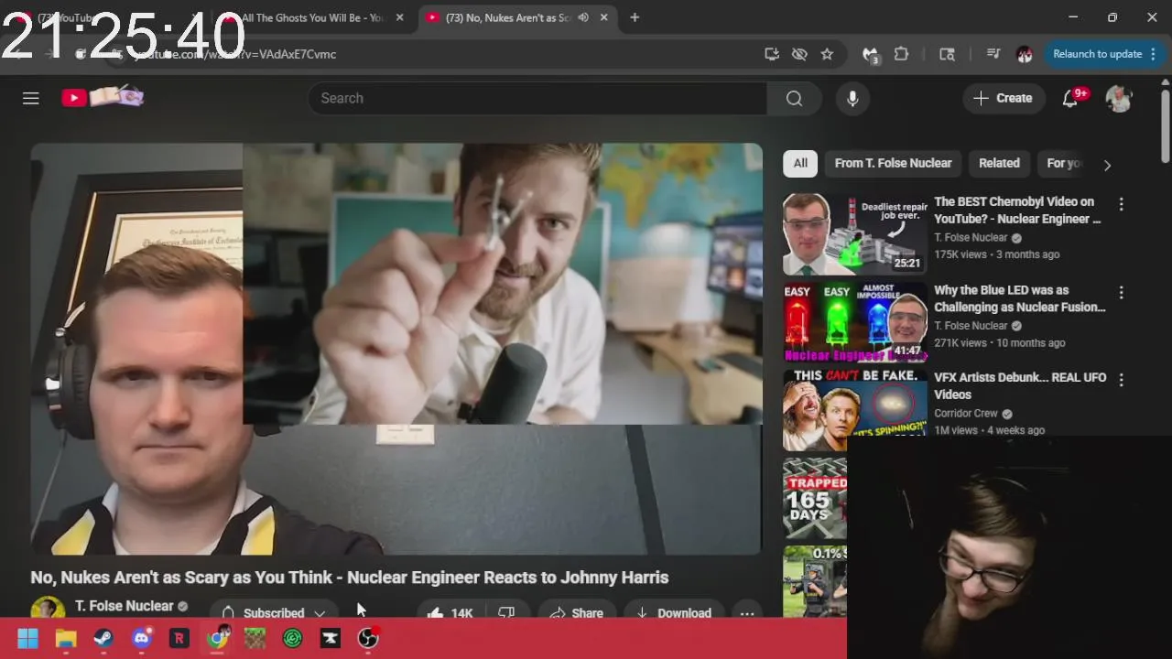1172x659 pixels.
Task: Open The BEST Chernobyl Video thumbnail
Action: (854, 233)
